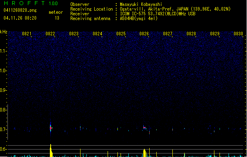
Task: Click the date stamp 04.11.26 08:20
Action: click(20, 18)
